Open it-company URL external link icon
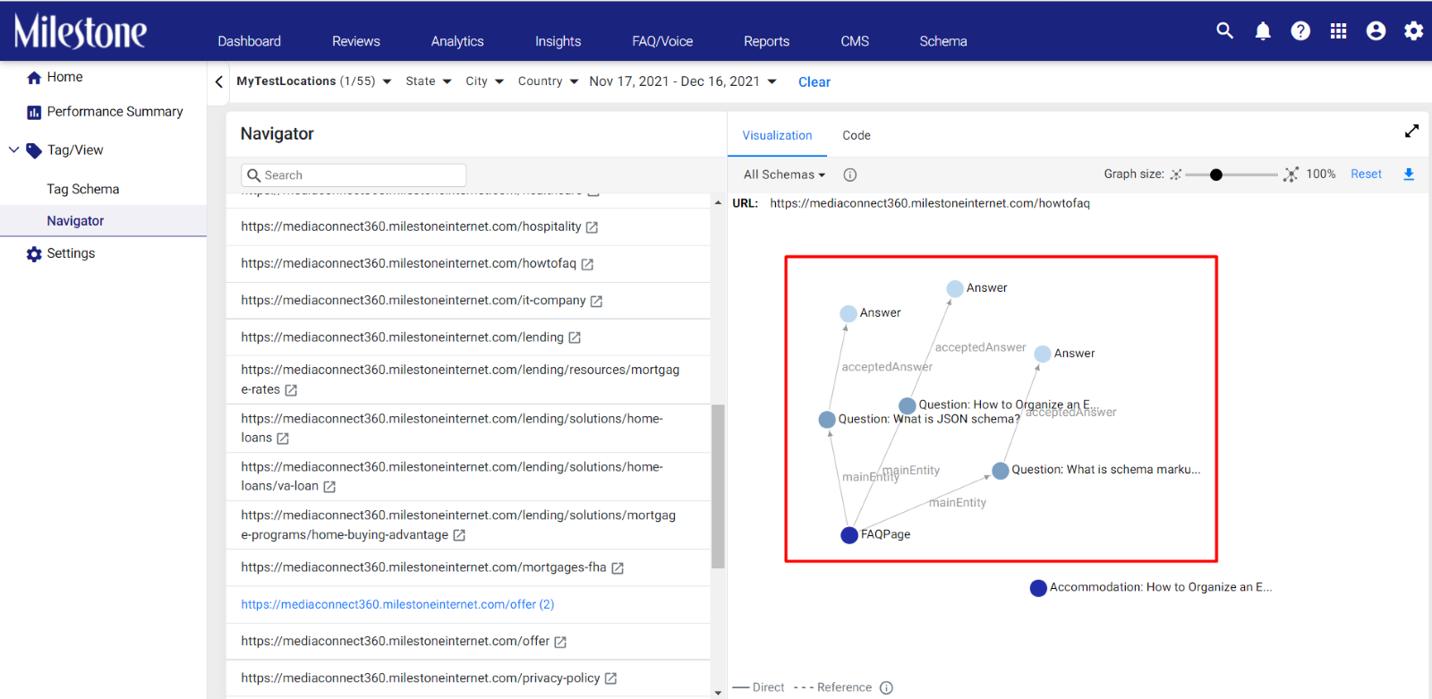 596,302
